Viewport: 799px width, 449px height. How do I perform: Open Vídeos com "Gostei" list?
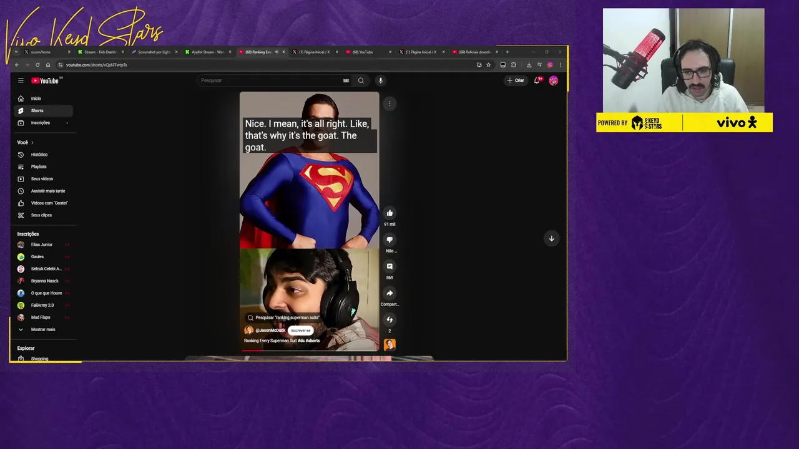point(43,203)
